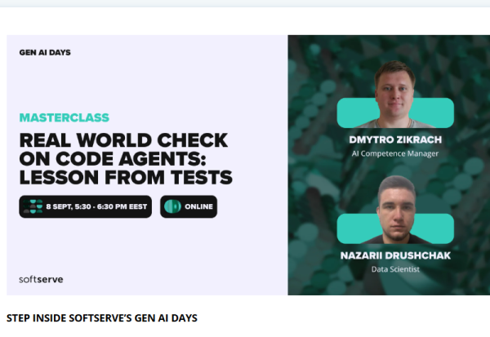This screenshot has height=337, width=490.
Task: Click the NAZARII DRUSHCHAK name caption
Action: 395,255
